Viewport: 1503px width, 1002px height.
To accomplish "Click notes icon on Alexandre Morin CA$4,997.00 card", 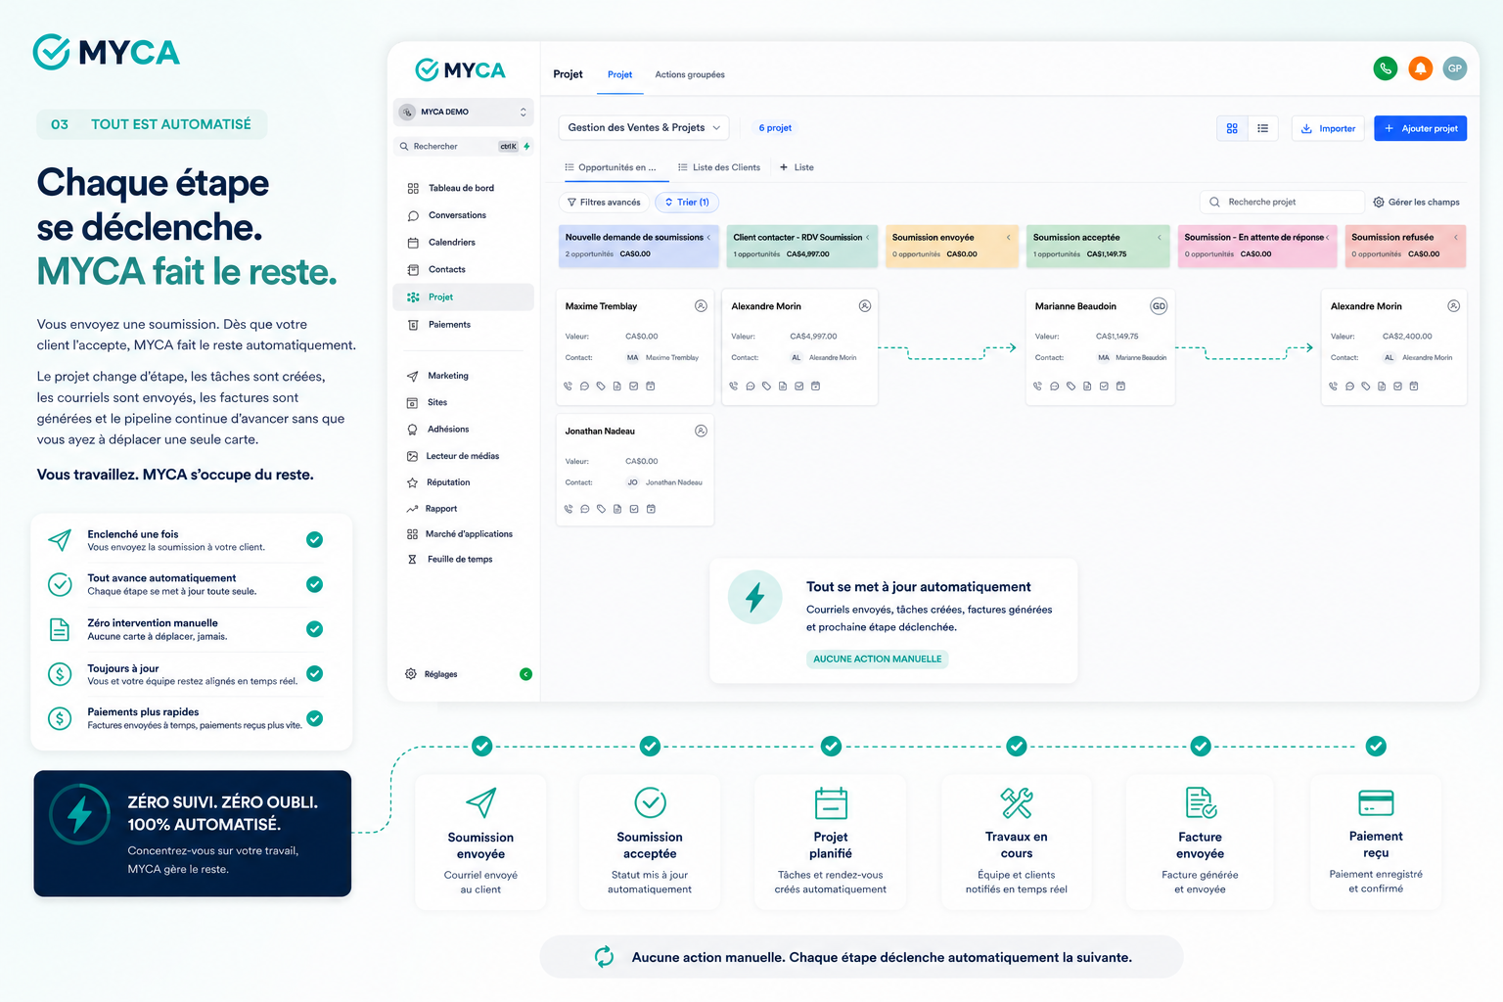I will pyautogui.click(x=783, y=387).
